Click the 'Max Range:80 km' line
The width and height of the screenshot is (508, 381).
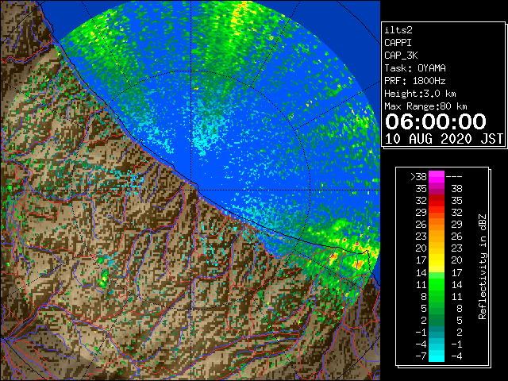pos(425,106)
